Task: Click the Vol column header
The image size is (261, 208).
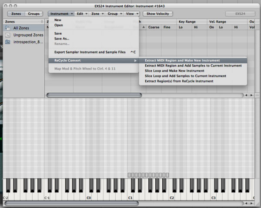Action: pos(252,27)
